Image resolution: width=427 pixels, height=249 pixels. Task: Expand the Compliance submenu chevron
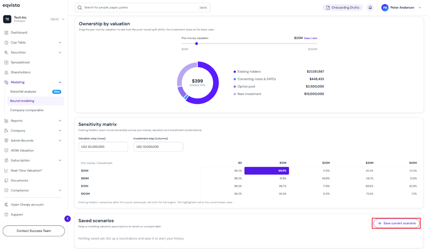pos(60,190)
